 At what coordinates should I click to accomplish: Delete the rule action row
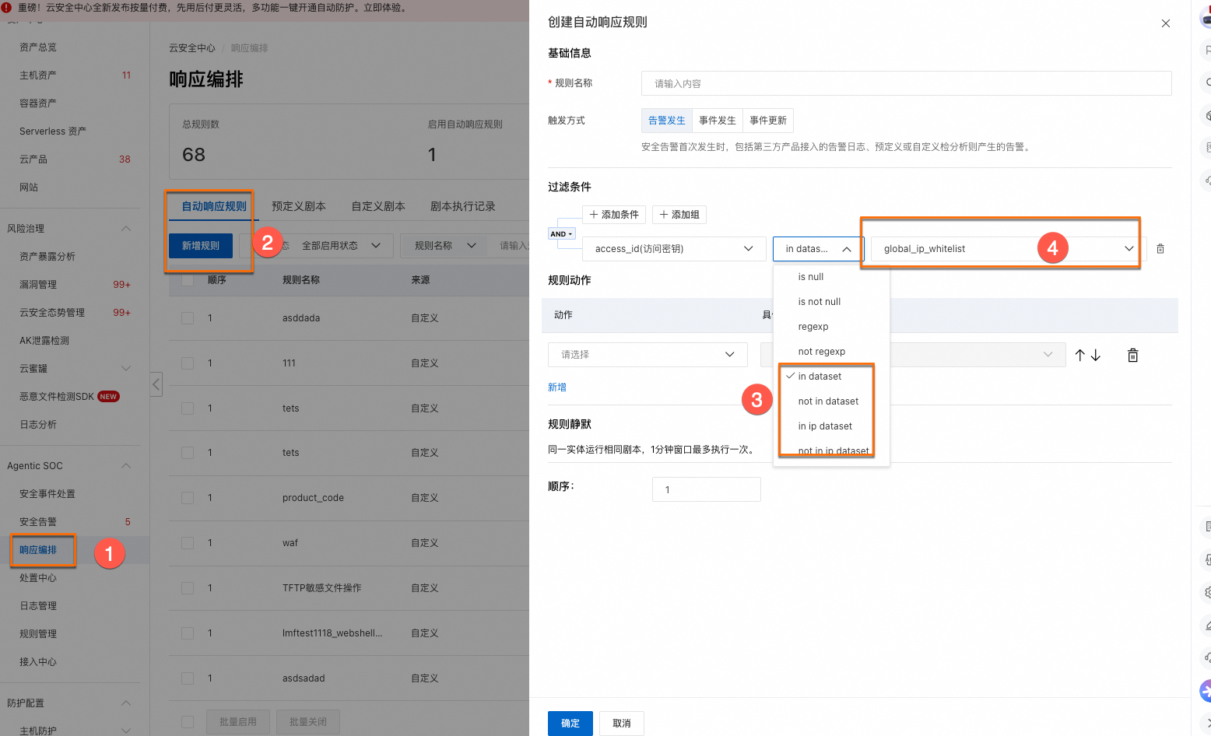pos(1133,355)
